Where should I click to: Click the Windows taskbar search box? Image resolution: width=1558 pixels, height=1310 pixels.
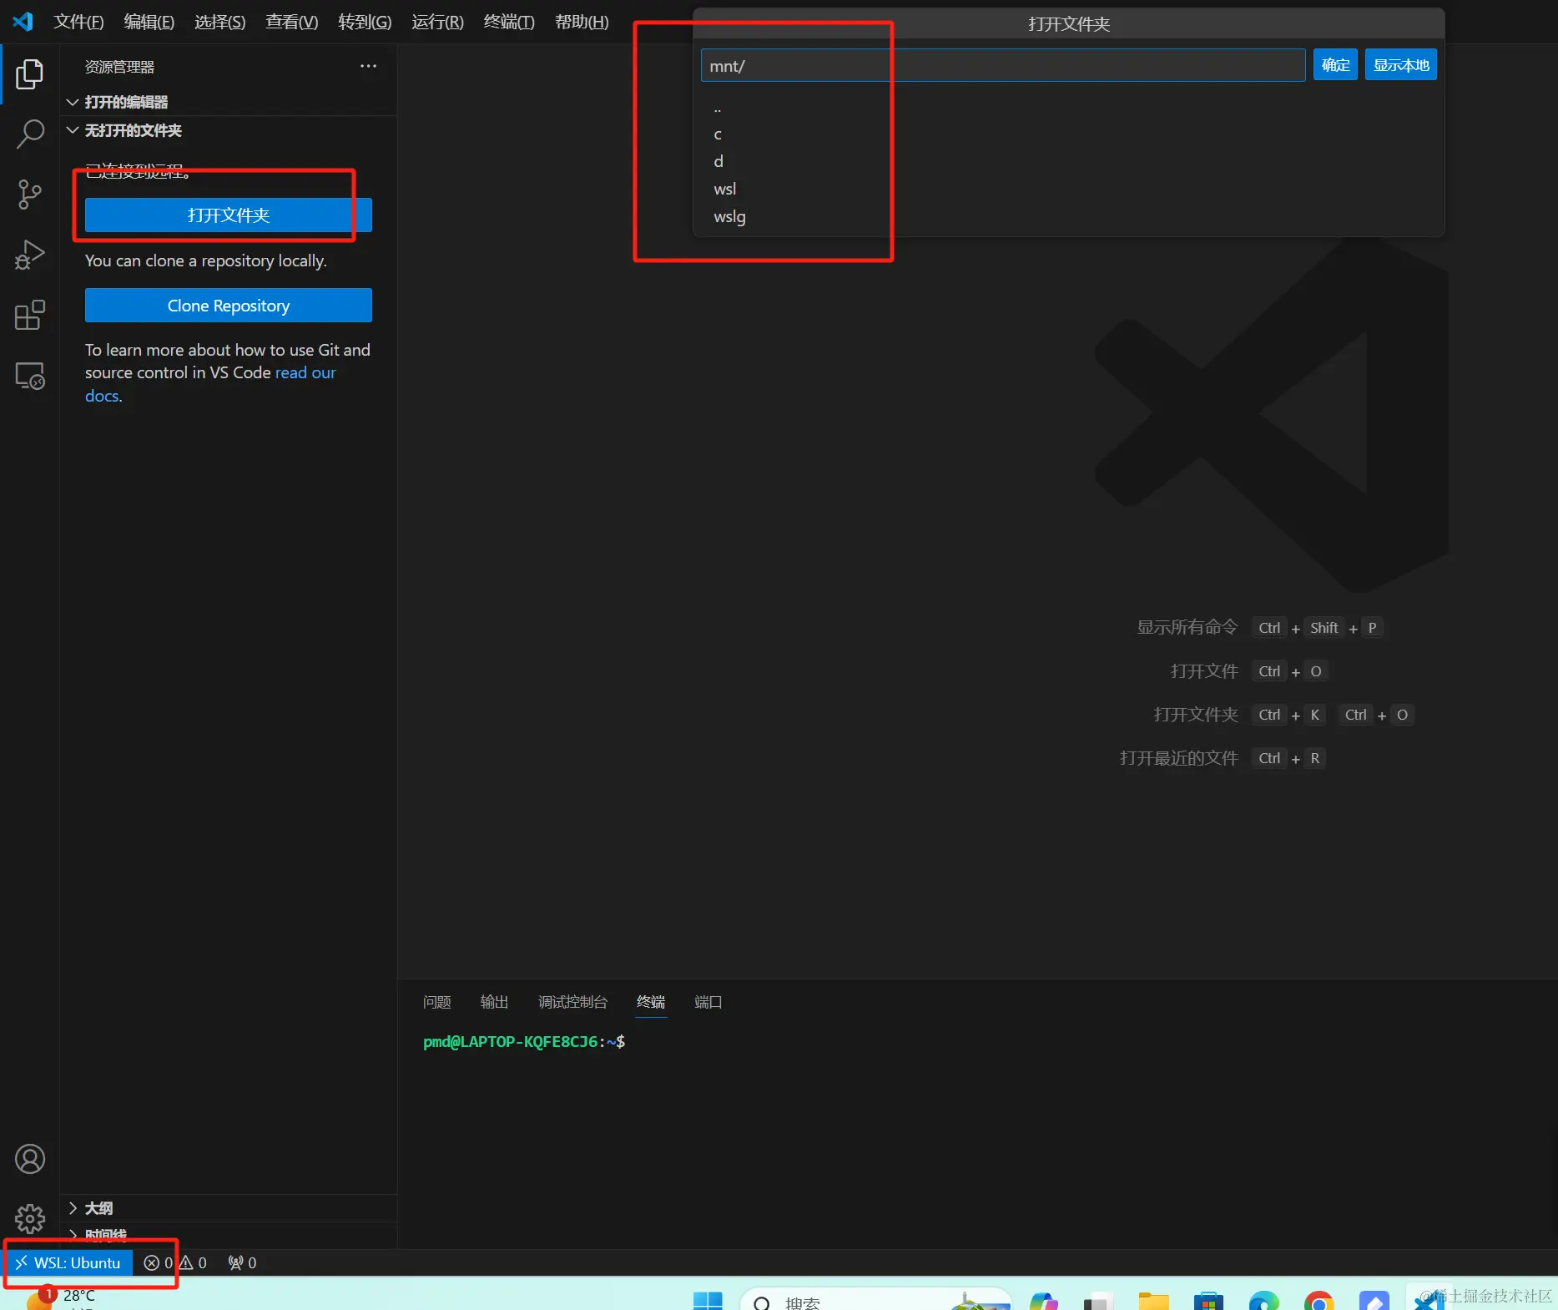tap(875, 1301)
